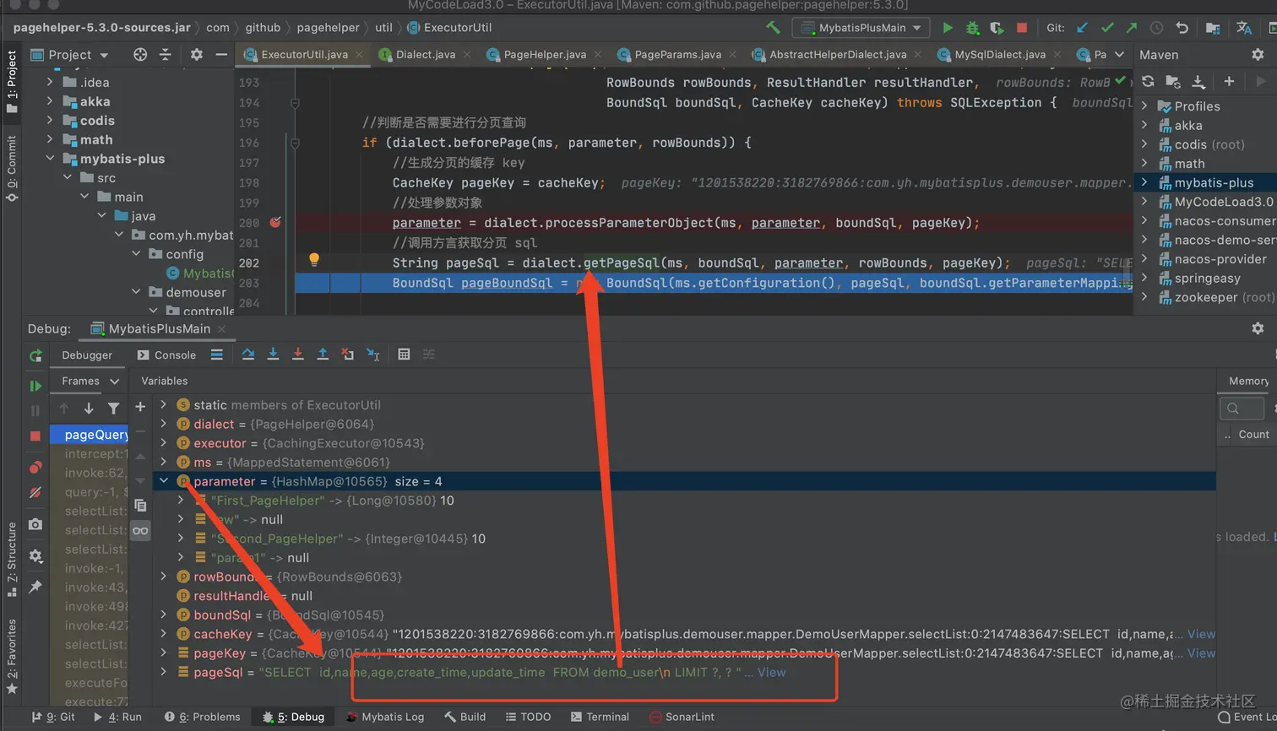Toggle the Frames filter funnel icon
Image resolution: width=1277 pixels, height=731 pixels.
(x=113, y=409)
